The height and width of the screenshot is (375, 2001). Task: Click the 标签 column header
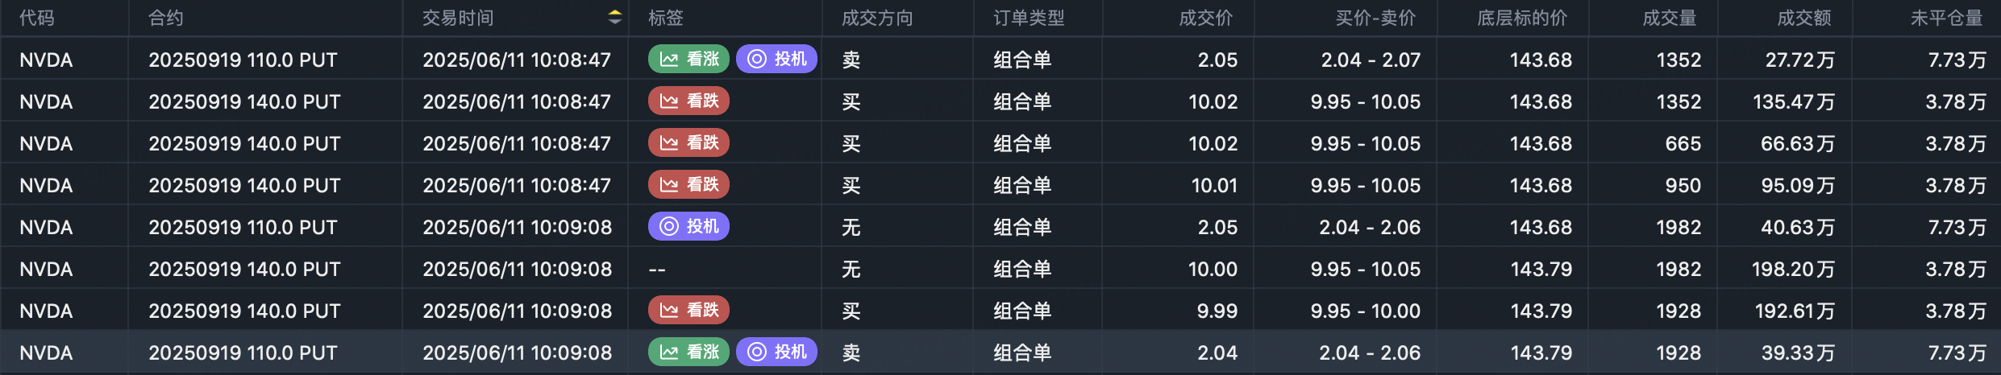(666, 18)
